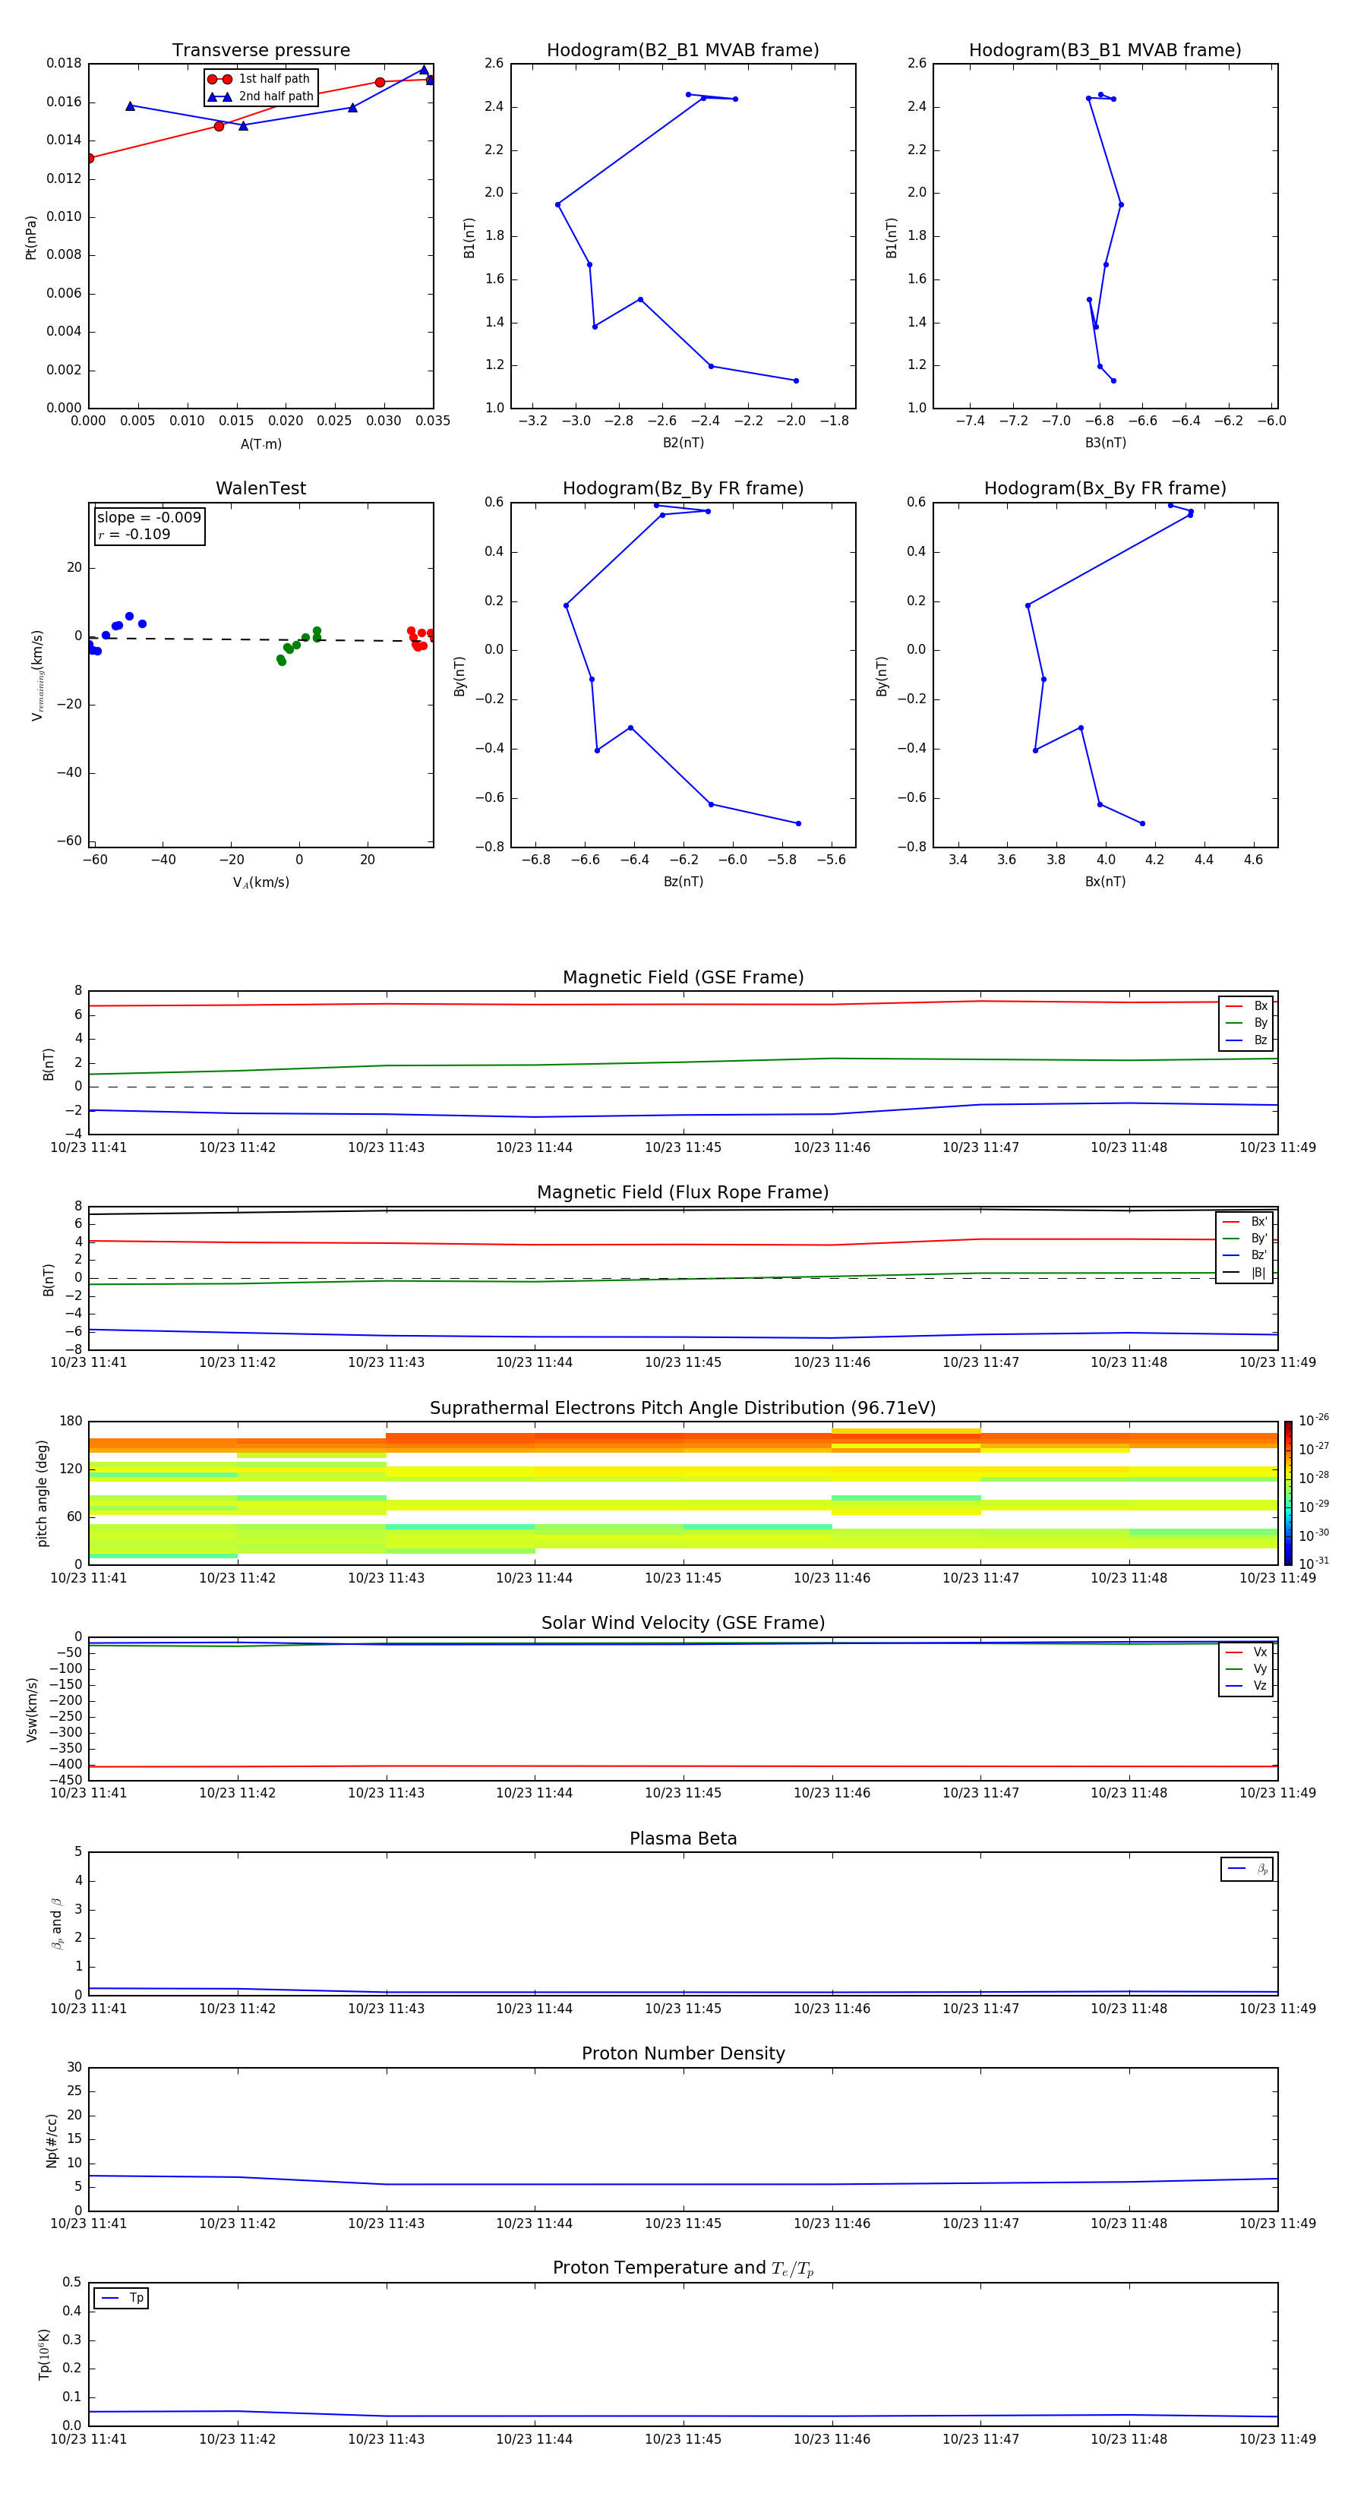Click the 10^-26 color bar label
This screenshot has height=2506, width=1367.
[x=1314, y=1420]
